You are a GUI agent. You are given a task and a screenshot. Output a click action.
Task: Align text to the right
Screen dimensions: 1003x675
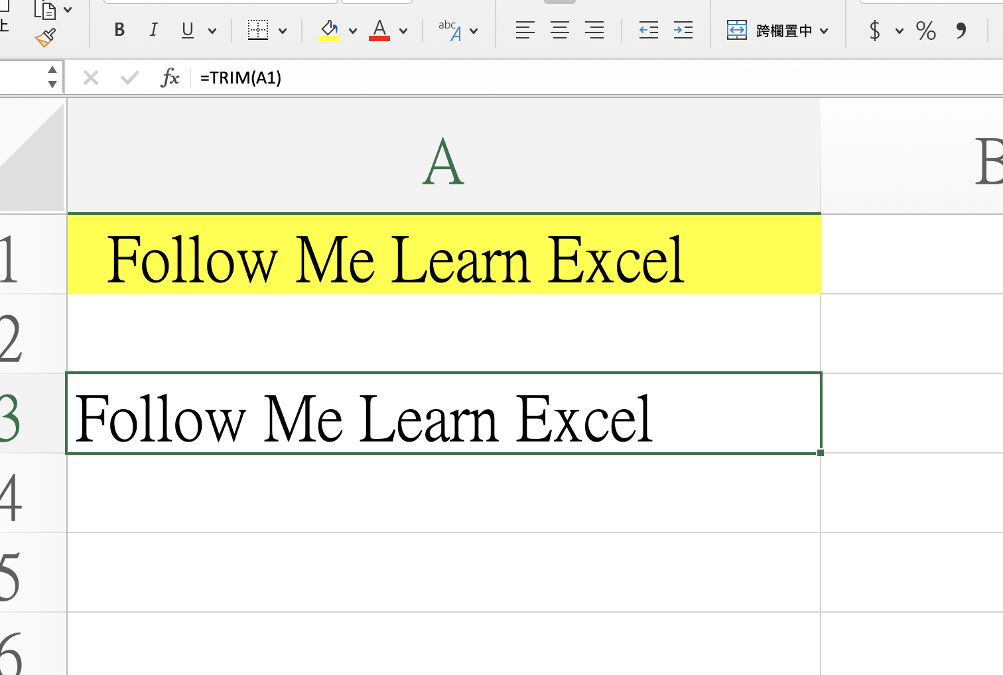594,30
